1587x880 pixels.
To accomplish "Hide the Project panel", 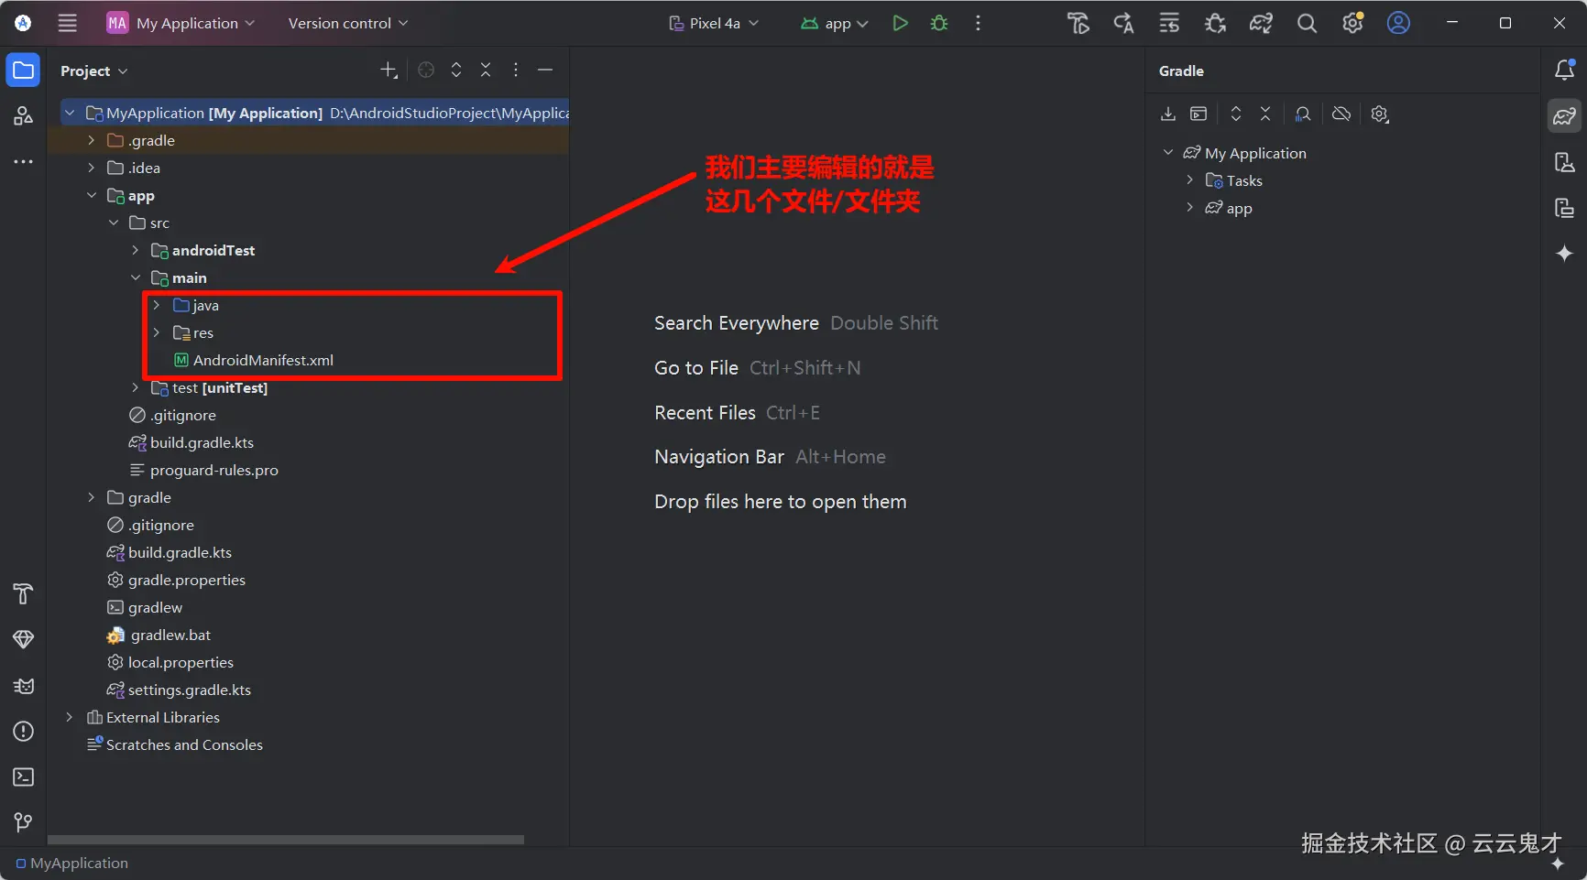I will 545,70.
